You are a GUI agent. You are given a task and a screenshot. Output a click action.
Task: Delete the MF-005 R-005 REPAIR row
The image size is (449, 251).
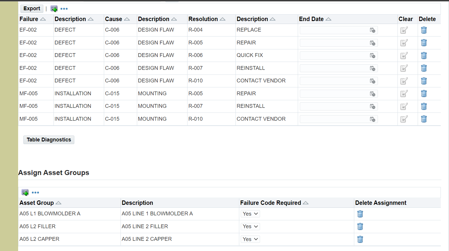(424, 94)
